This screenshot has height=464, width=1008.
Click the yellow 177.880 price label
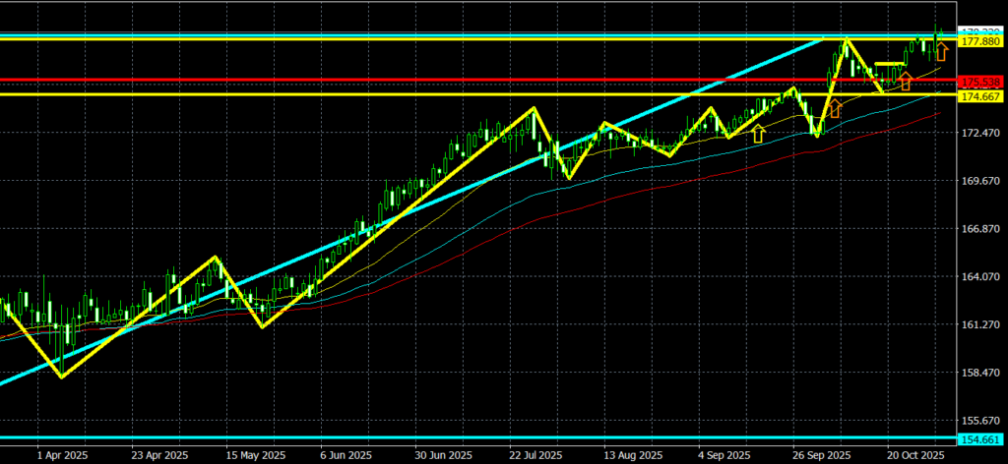980,41
